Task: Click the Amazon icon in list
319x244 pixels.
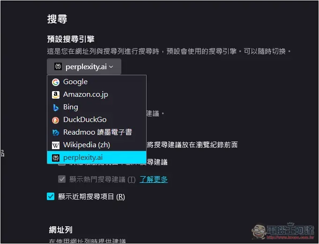Action: pos(56,95)
